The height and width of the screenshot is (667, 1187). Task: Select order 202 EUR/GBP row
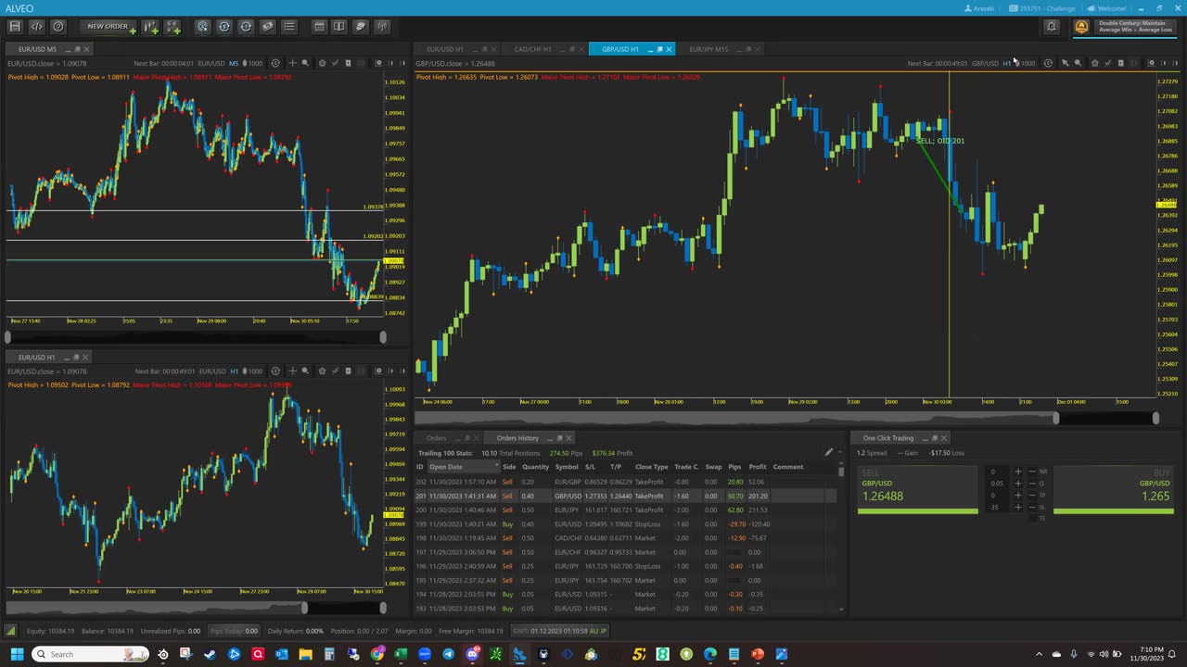626,482
